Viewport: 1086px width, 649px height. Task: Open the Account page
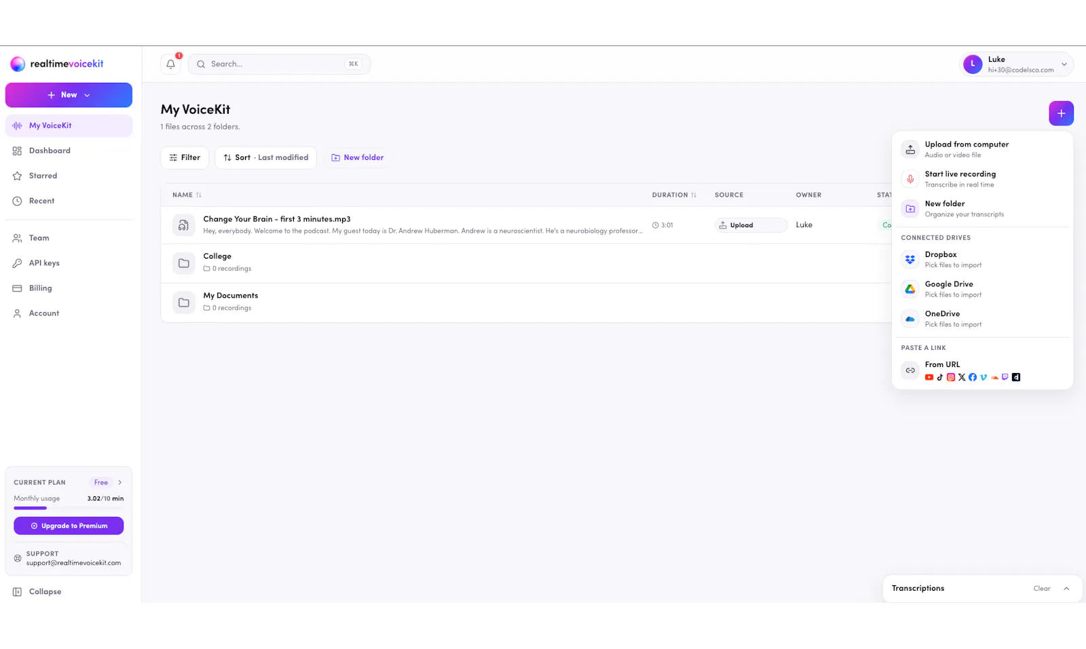pos(69,313)
